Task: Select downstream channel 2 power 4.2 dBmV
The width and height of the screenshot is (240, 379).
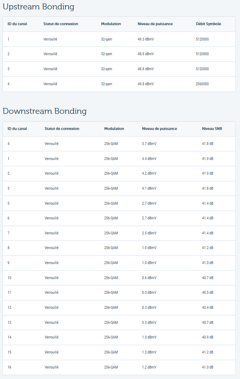Action: click(149, 173)
